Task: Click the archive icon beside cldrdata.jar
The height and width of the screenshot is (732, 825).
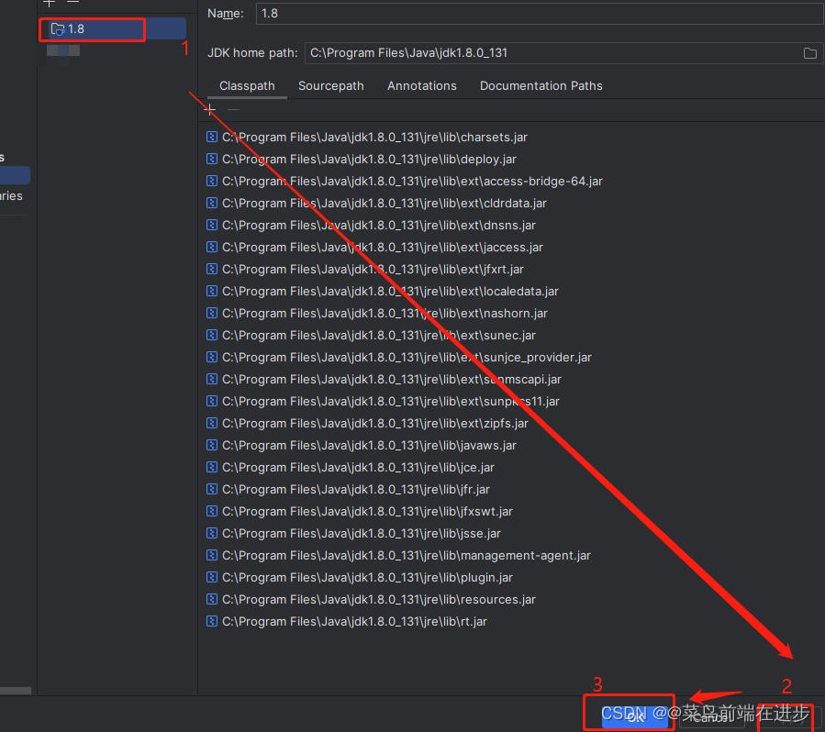Action: point(212,204)
